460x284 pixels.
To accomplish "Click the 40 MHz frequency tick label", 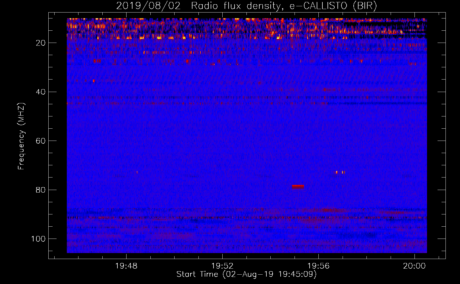I will point(41,92).
